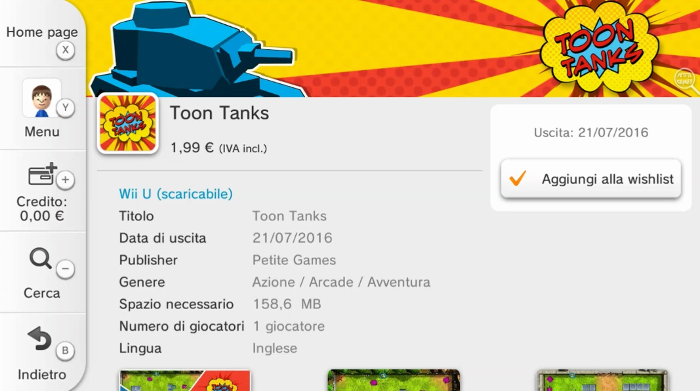Open the middle gameplay screenshot thumbnail
This screenshot has width=700, height=391.
click(394, 381)
